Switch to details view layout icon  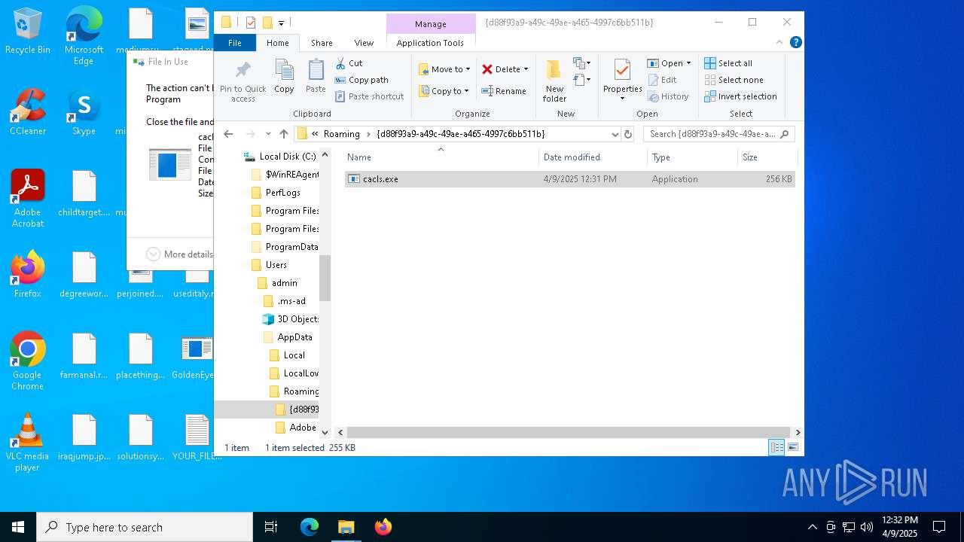click(776, 447)
